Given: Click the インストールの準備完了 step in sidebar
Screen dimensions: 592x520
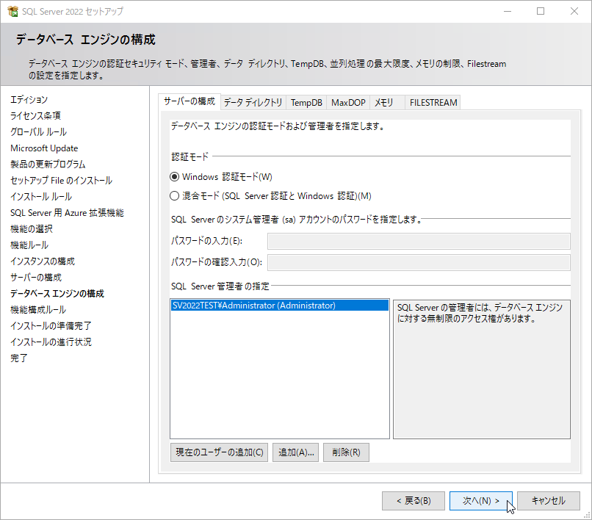Looking at the screenshot, I should coord(51,326).
